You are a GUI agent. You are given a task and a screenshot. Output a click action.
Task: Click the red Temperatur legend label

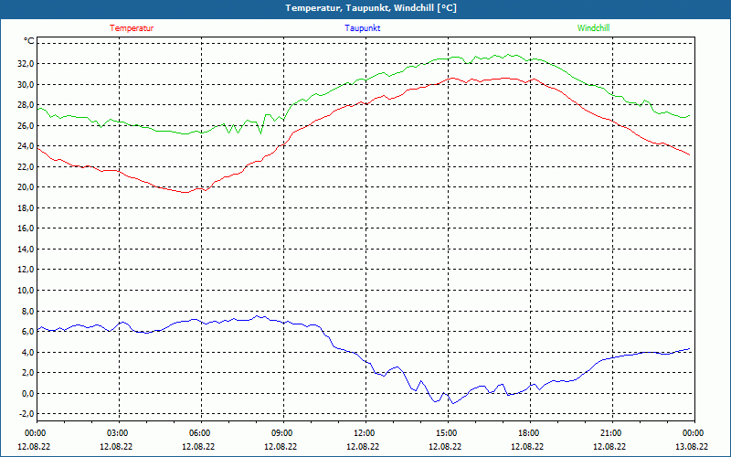132,28
